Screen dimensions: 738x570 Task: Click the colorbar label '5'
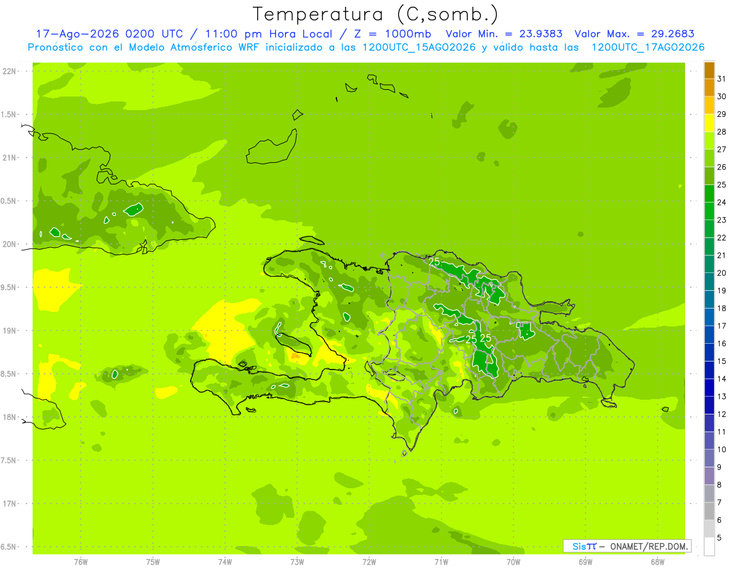[720, 538]
